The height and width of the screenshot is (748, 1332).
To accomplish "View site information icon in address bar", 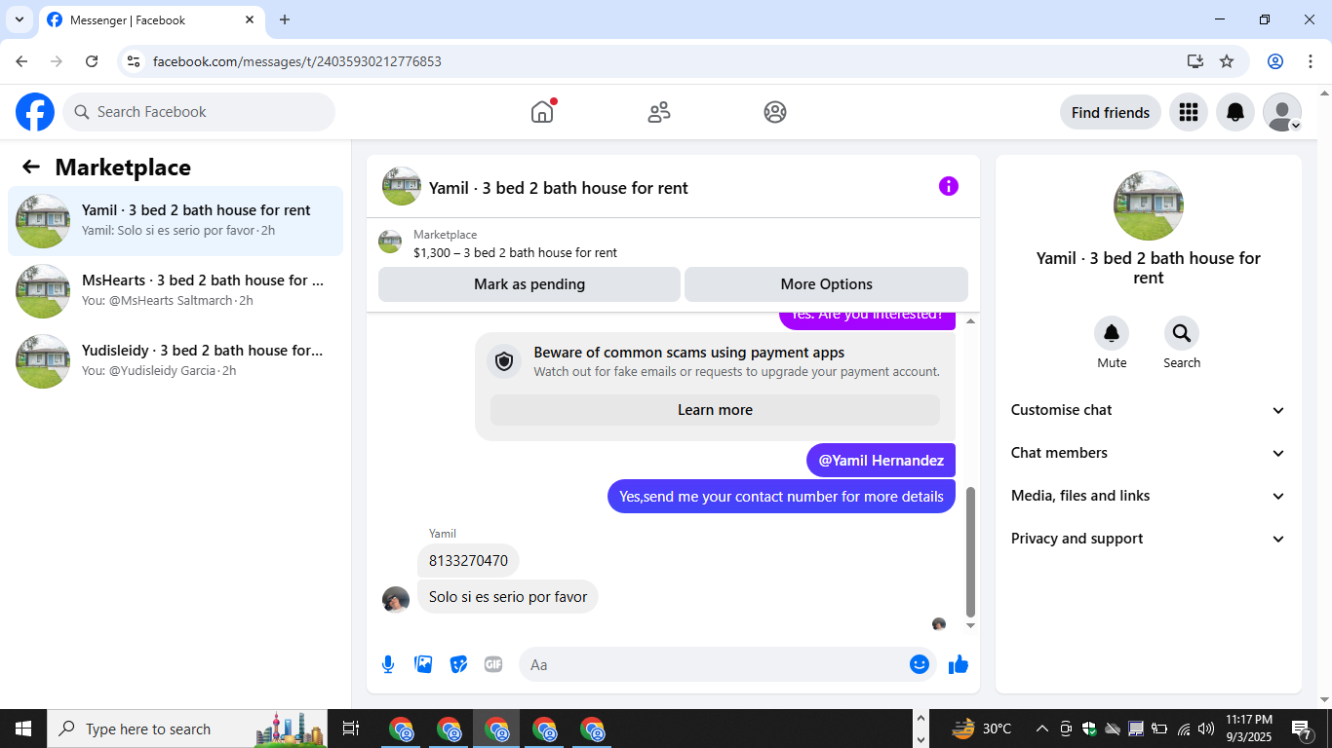I will [135, 61].
